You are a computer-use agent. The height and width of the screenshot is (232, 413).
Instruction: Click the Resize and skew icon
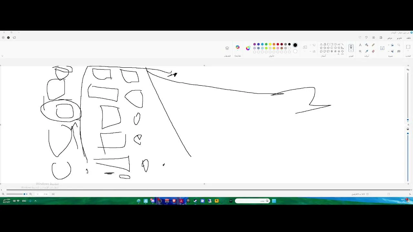click(x=399, y=51)
